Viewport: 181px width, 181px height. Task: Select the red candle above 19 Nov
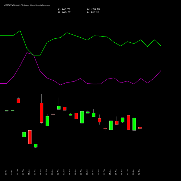click(76, 116)
